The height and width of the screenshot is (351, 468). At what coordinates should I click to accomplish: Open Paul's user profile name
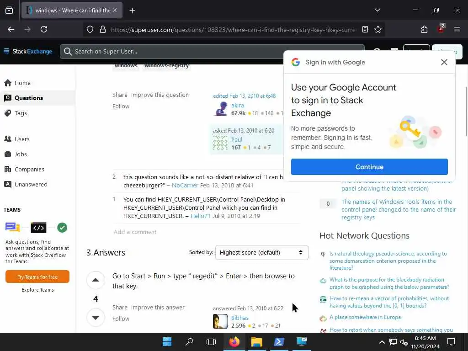237,140
